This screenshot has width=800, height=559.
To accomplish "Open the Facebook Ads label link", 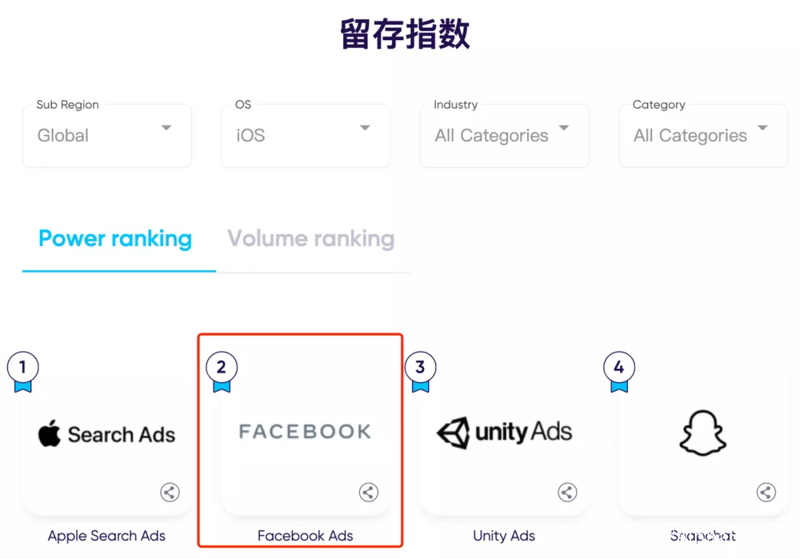I will (x=305, y=535).
